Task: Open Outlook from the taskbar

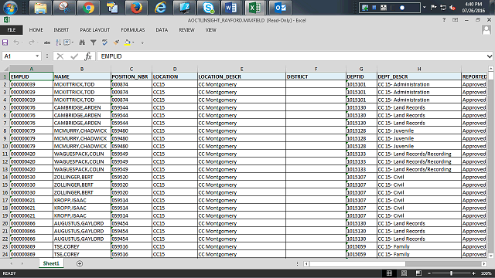Action: tap(280, 8)
